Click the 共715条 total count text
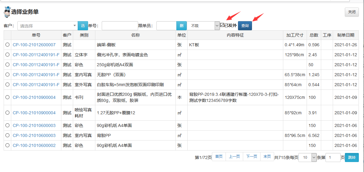The image size is (364, 172). (x=282, y=157)
